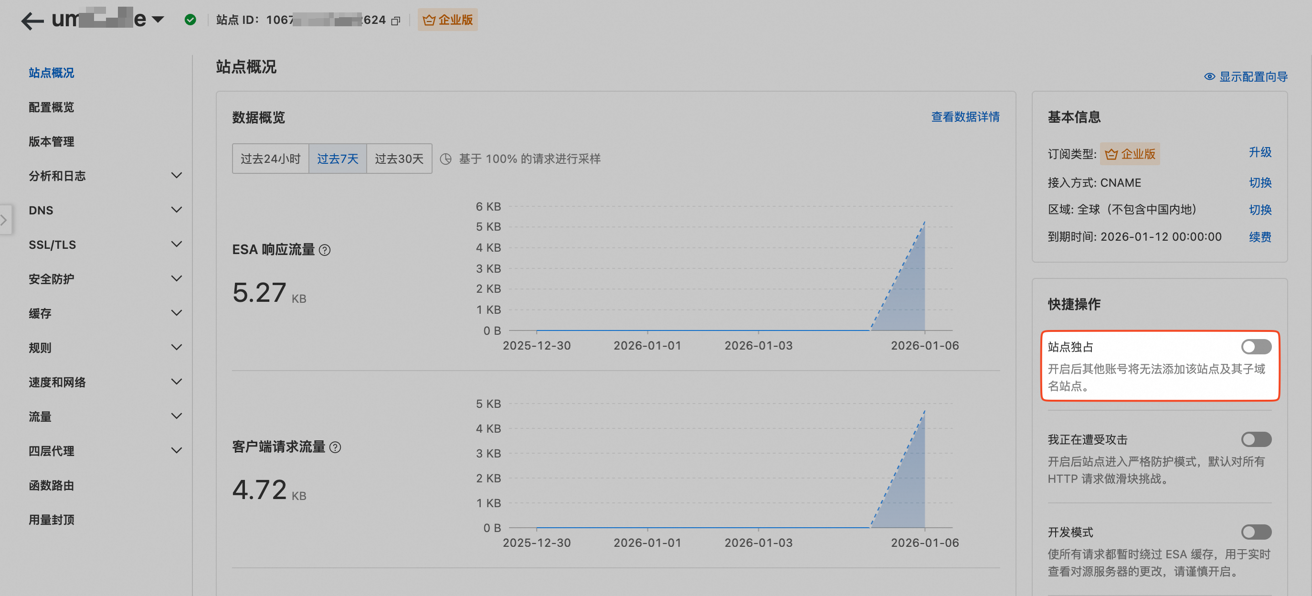Screen dimensions: 1312x596
Task: Toggle the 站点独占 switch
Action: point(1256,347)
